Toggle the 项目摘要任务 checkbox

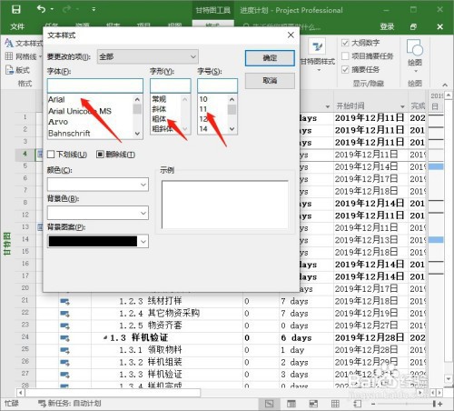(x=345, y=56)
